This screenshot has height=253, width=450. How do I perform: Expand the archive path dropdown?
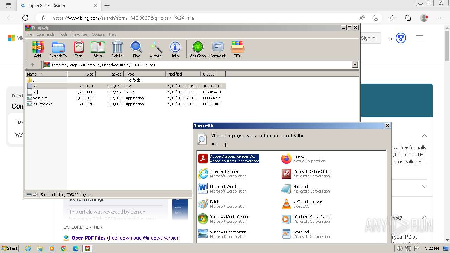pyautogui.click(x=355, y=65)
